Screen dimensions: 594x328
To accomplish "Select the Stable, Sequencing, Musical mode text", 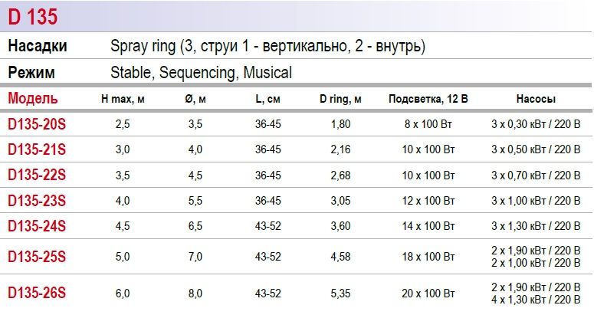I will click(x=201, y=73).
